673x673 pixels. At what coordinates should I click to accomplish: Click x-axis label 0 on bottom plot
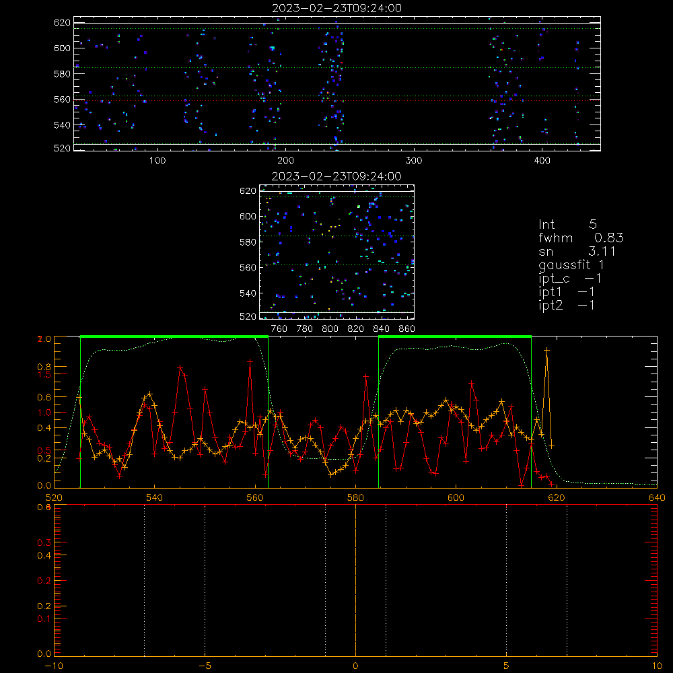click(x=355, y=666)
